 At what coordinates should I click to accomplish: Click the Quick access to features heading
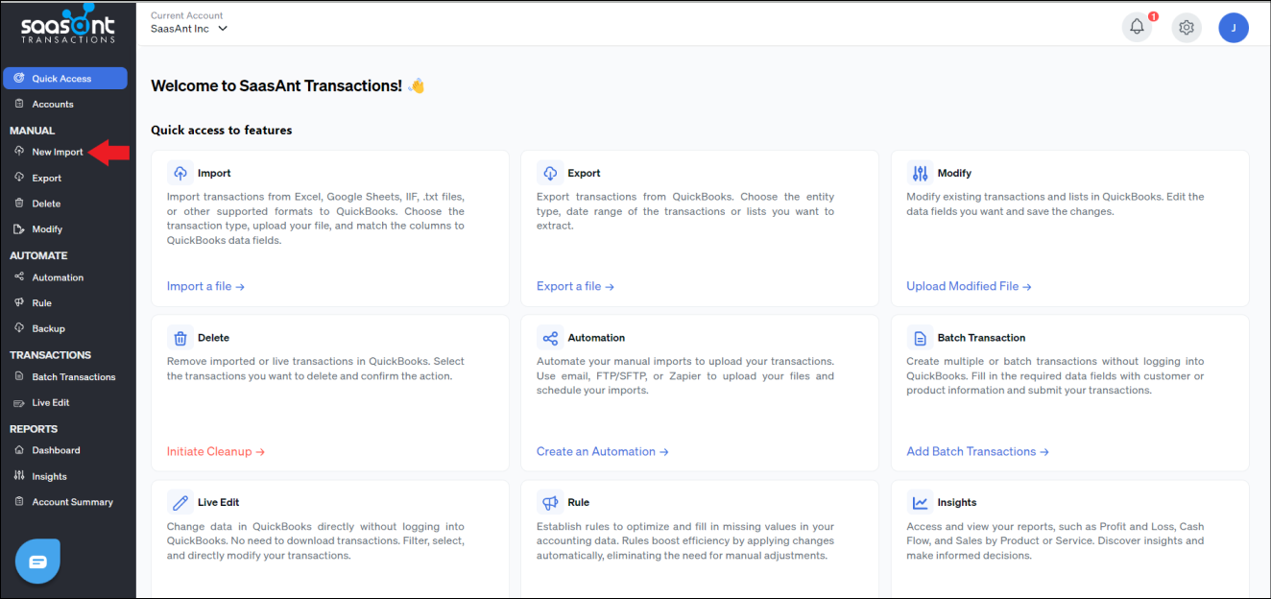click(x=222, y=130)
